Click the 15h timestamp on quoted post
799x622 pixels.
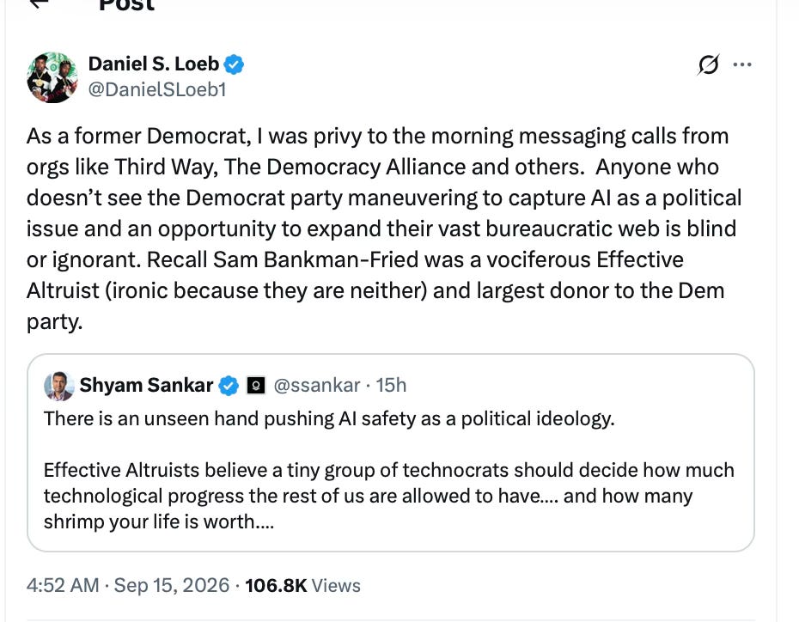(391, 386)
